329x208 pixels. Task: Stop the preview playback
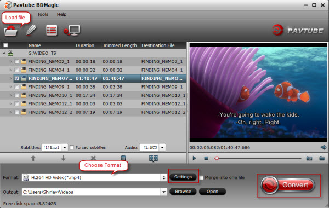tap(206, 158)
